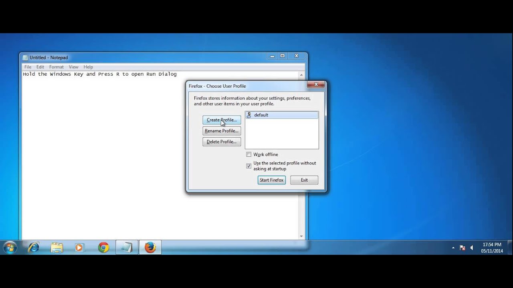This screenshot has width=513, height=288.
Task: Open the Notepad View menu
Action: (73, 67)
